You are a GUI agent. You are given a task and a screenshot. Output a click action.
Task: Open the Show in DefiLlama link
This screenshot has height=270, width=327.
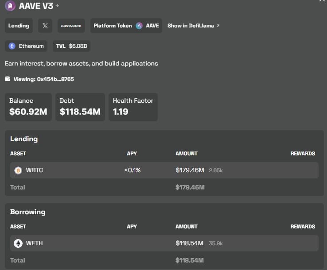(x=193, y=26)
